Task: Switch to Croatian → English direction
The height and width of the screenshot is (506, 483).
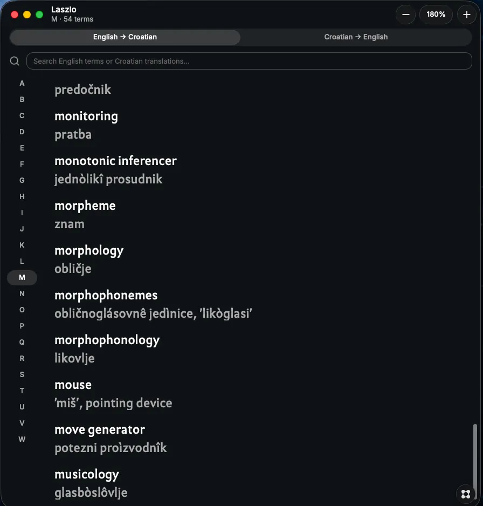Action: pyautogui.click(x=356, y=37)
